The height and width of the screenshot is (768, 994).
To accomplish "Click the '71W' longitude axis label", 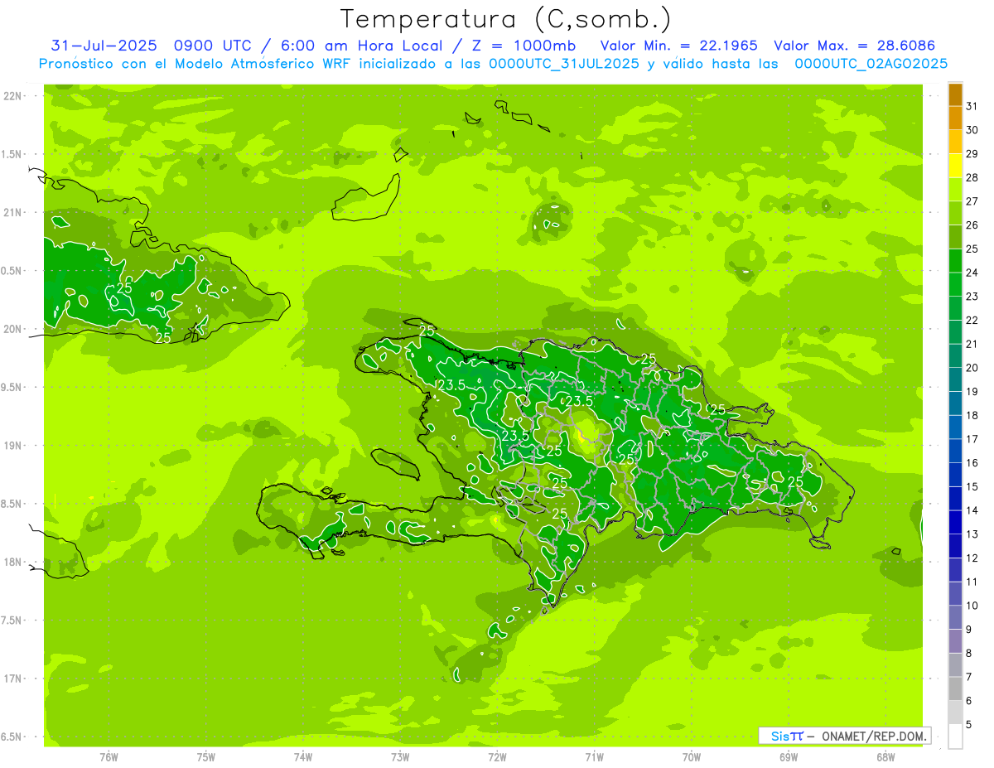I will tap(594, 757).
